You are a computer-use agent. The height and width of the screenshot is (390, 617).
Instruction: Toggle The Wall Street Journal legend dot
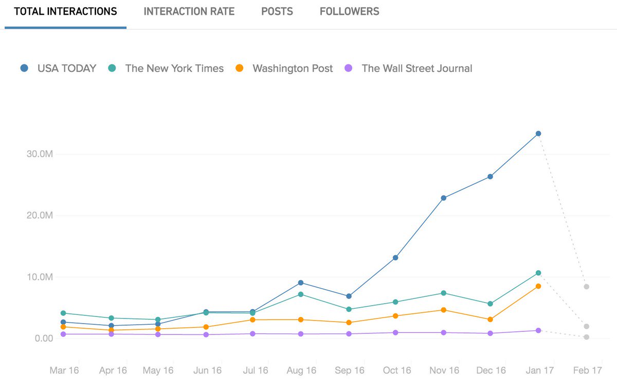tap(349, 68)
